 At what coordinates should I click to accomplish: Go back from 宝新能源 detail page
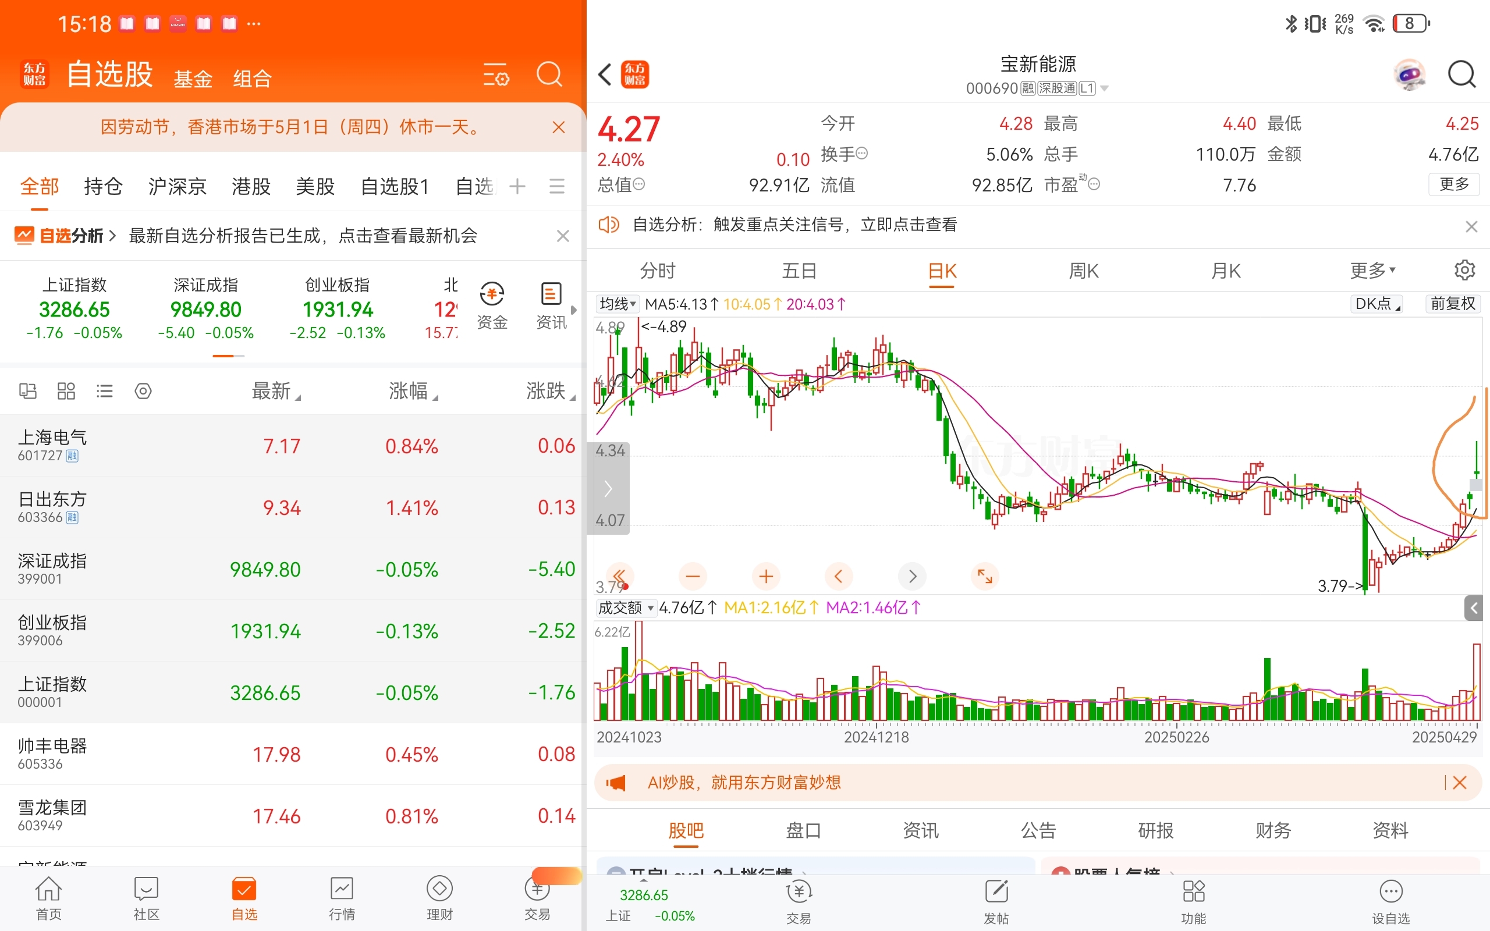[x=605, y=74]
